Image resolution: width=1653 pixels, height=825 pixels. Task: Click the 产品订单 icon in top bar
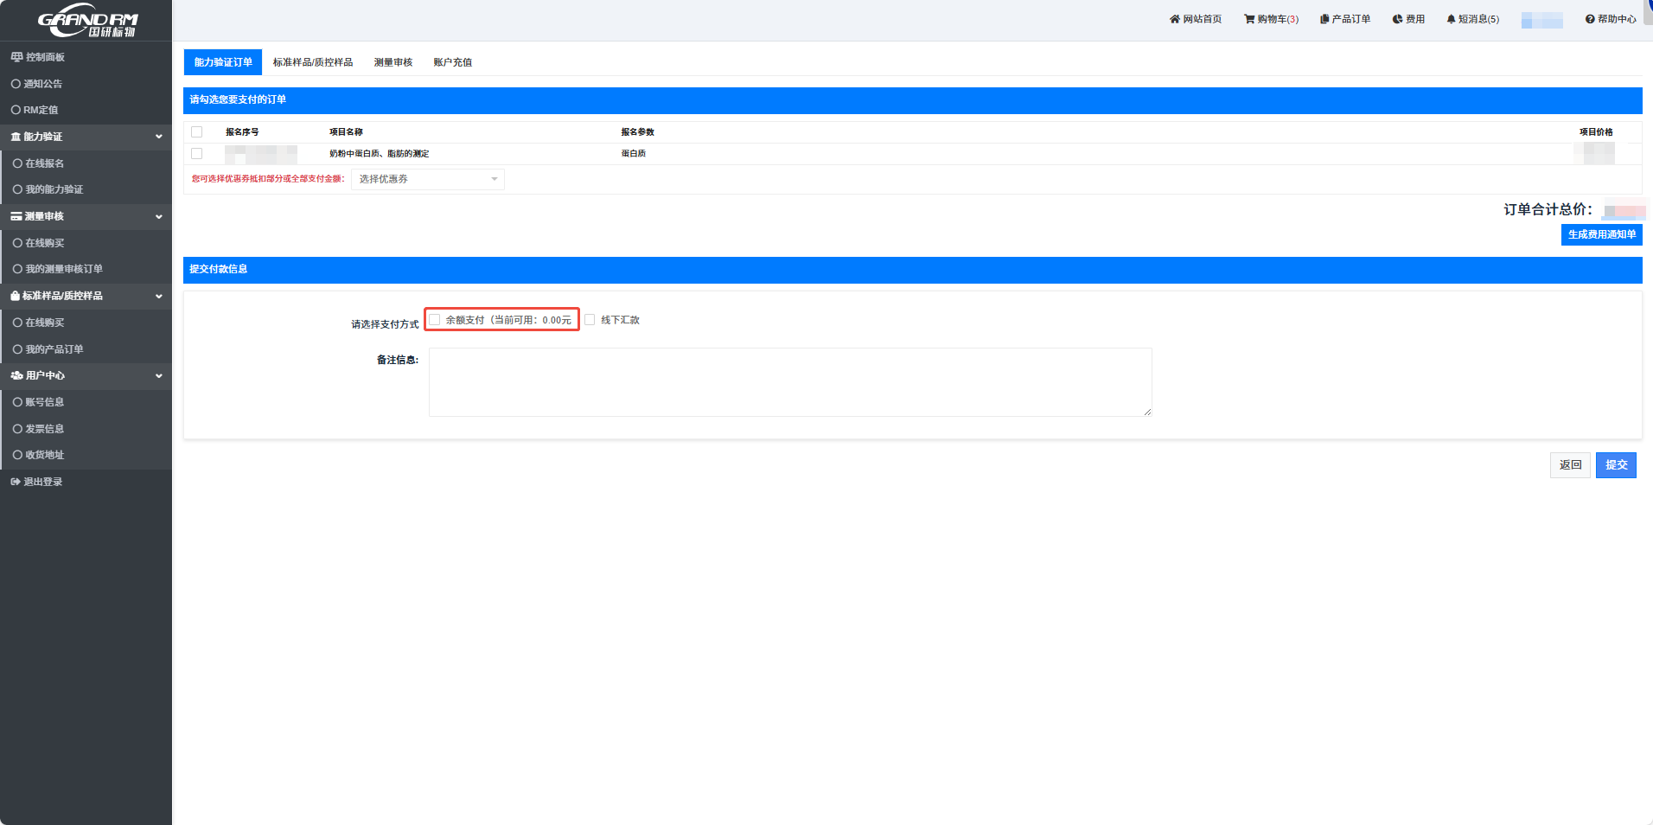coord(1324,19)
